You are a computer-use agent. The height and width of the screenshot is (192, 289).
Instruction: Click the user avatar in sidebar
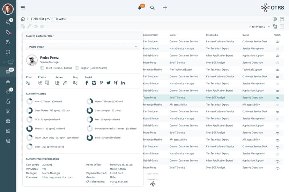pyautogui.click(x=8, y=9)
